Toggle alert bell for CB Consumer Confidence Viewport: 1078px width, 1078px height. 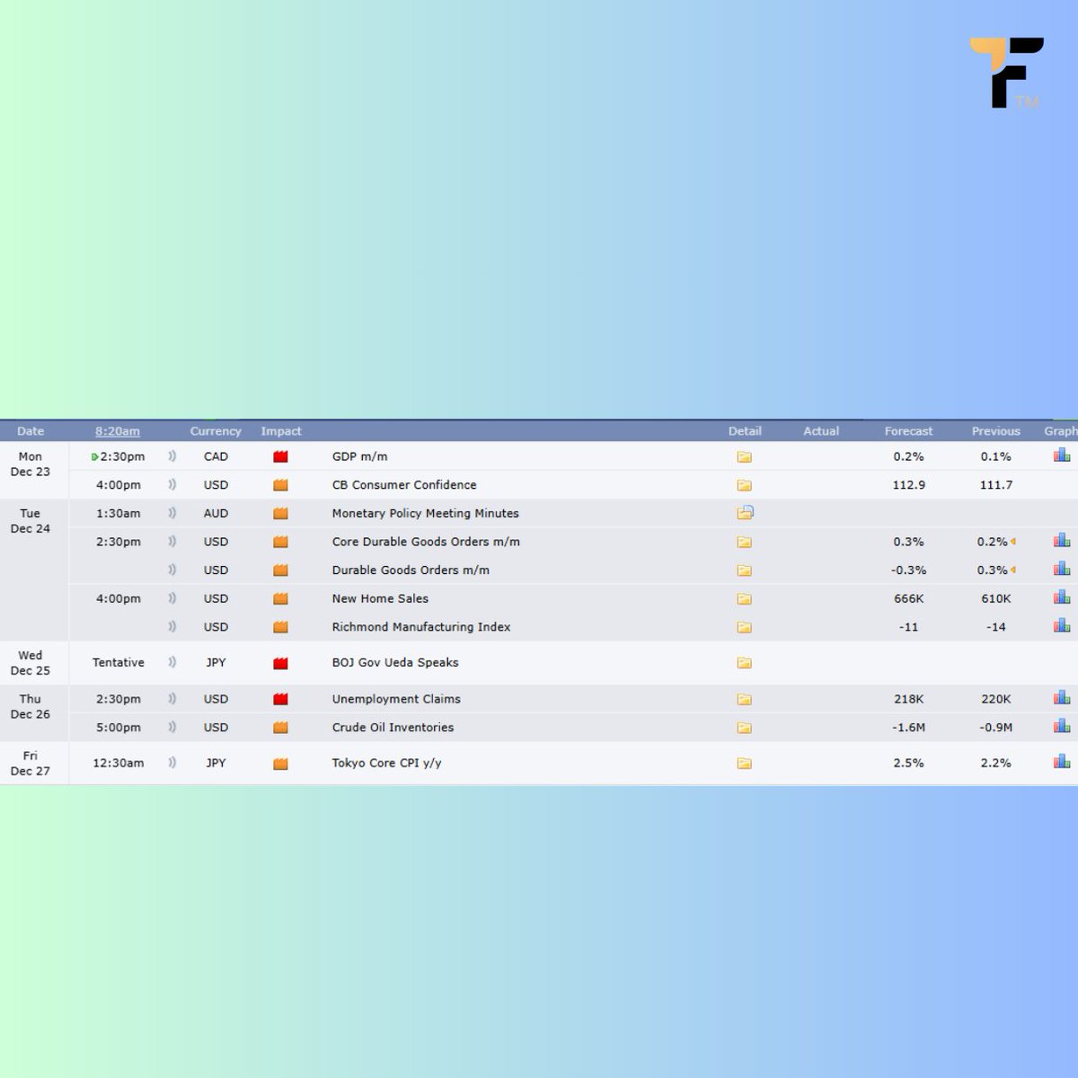click(x=172, y=485)
